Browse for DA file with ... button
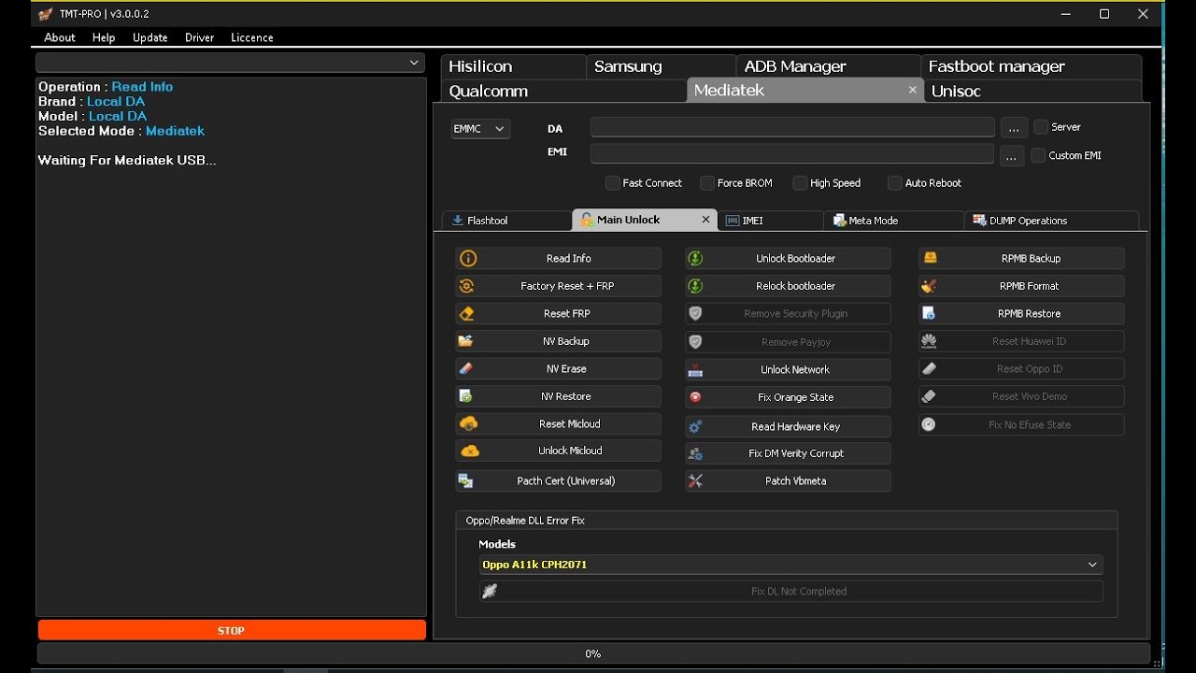 pos(1014,128)
